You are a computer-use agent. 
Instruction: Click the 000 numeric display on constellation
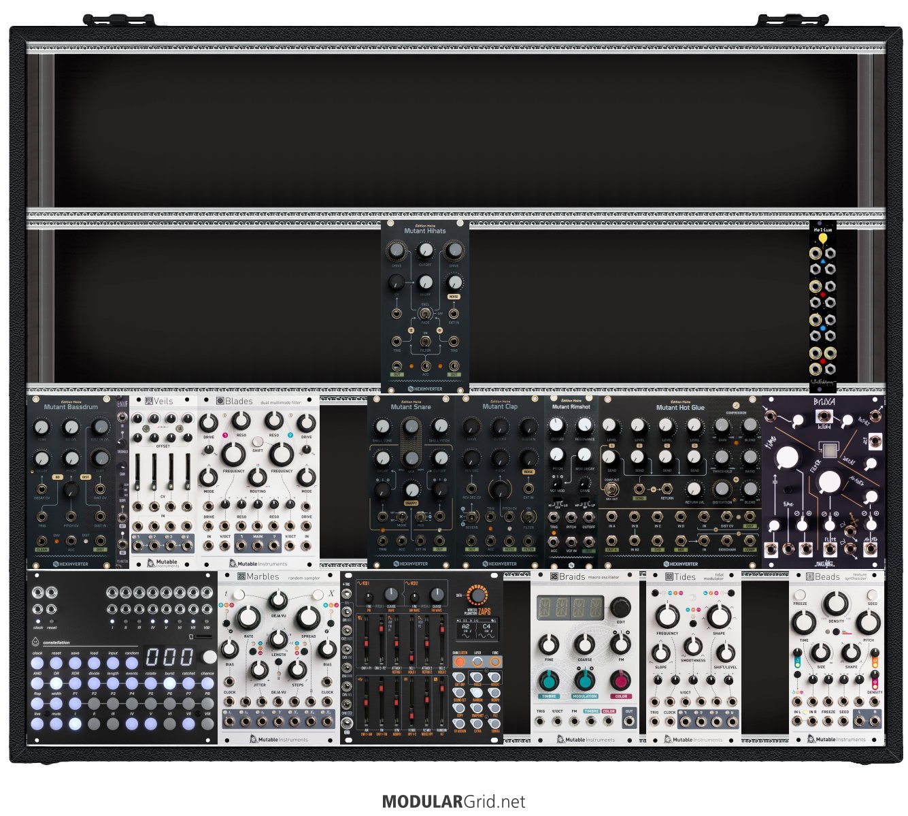coord(170,657)
